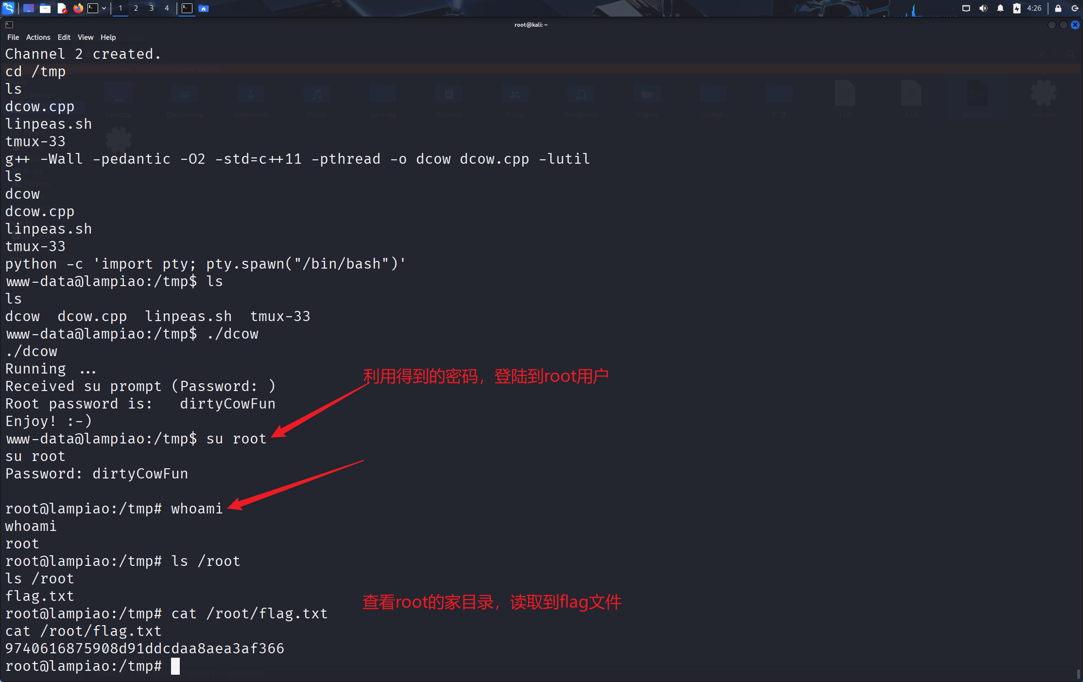Click the battery power indicator
Image resolution: width=1083 pixels, height=682 pixels.
1017,8
